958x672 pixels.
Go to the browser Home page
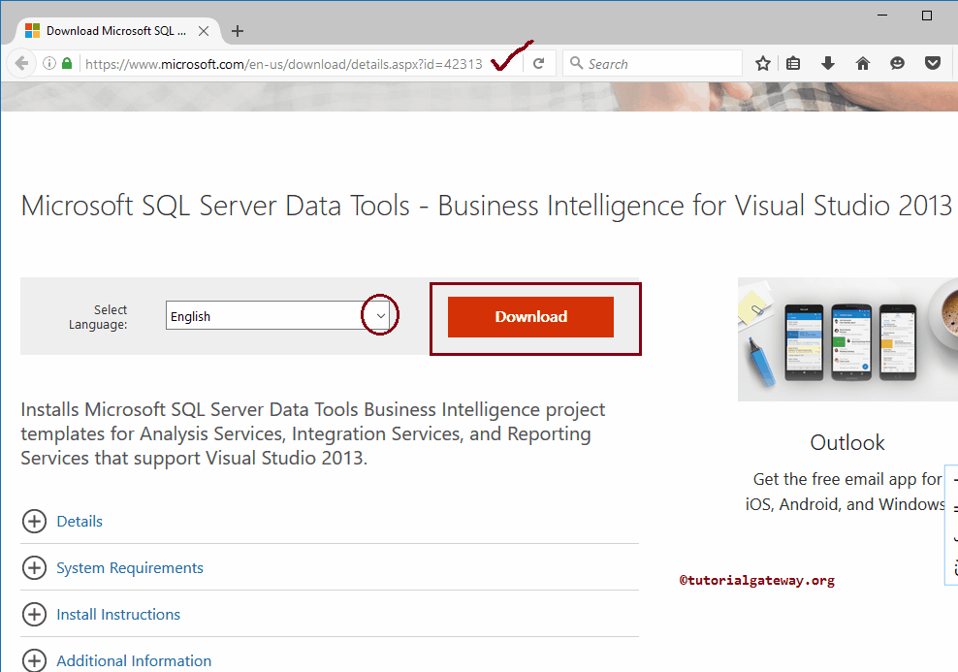point(862,64)
